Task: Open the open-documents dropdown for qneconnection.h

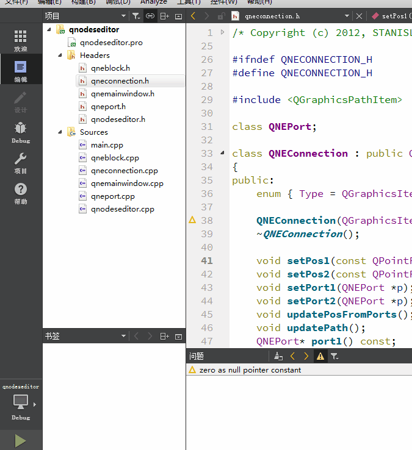Action: (x=347, y=16)
